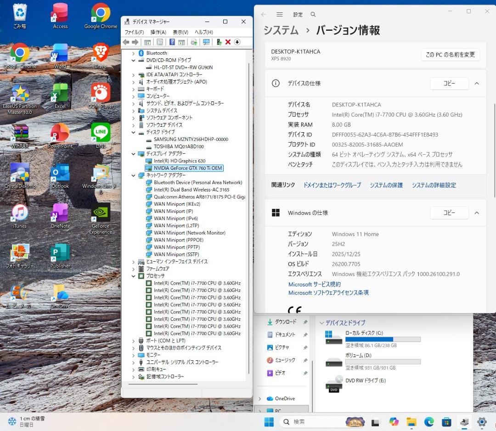Image resolution: width=496 pixels, height=431 pixels.
Task: Click the Help icon in Device Manager toolbar
Action: pos(172,42)
